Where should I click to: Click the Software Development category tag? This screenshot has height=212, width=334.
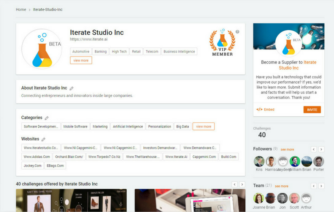tap(41, 126)
